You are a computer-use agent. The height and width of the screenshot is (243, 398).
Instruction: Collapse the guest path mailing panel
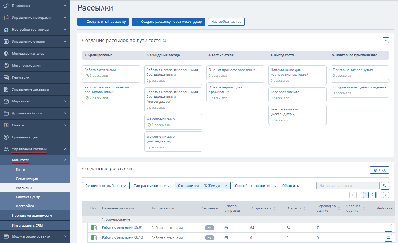[x=386, y=40]
